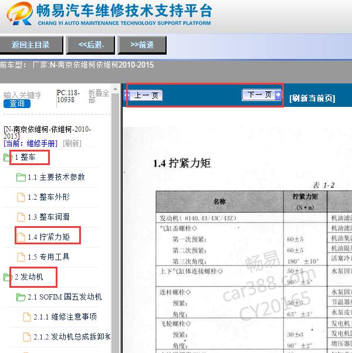The height and width of the screenshot is (353, 352).
Task: Collapse folder icon of 2.1 SOFIM 国五发动机
Action: (21, 297)
